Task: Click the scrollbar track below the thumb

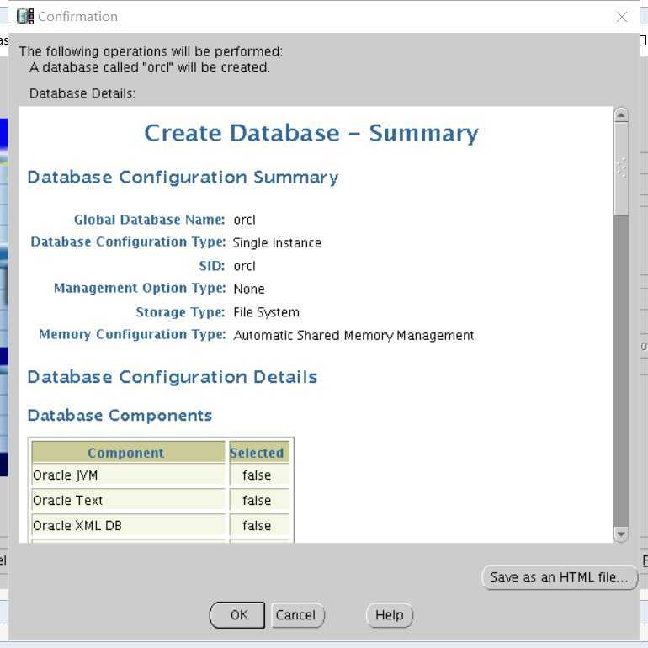Action: click(x=621, y=371)
